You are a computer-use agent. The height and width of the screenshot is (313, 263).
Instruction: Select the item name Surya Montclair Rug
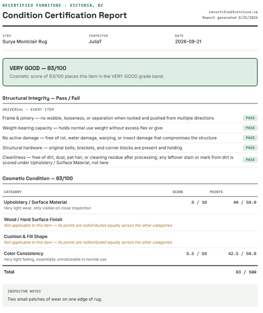(25, 42)
